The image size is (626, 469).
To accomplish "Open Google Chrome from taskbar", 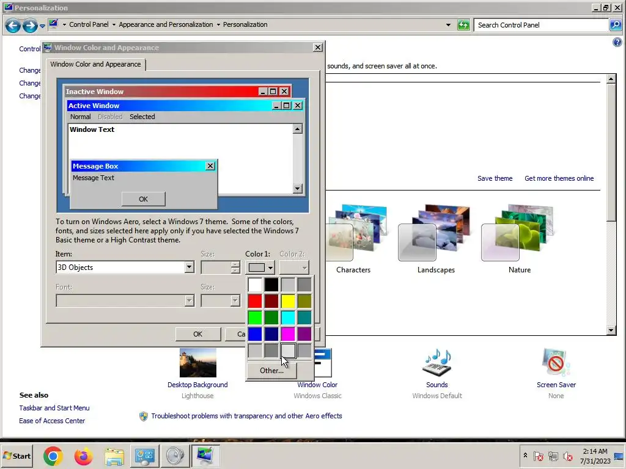I will click(x=53, y=456).
